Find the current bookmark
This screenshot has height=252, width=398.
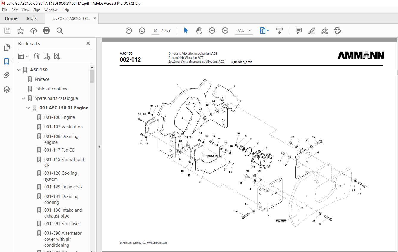(x=57, y=56)
